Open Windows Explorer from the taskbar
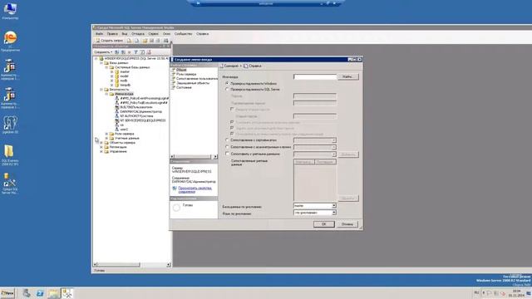 coord(53,293)
